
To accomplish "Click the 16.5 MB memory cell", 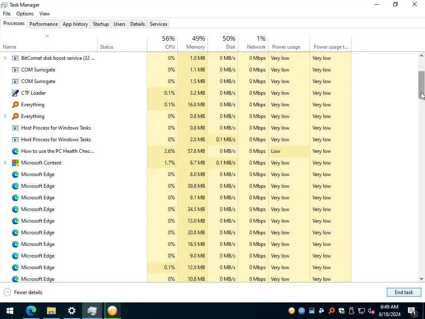I will (x=193, y=244).
